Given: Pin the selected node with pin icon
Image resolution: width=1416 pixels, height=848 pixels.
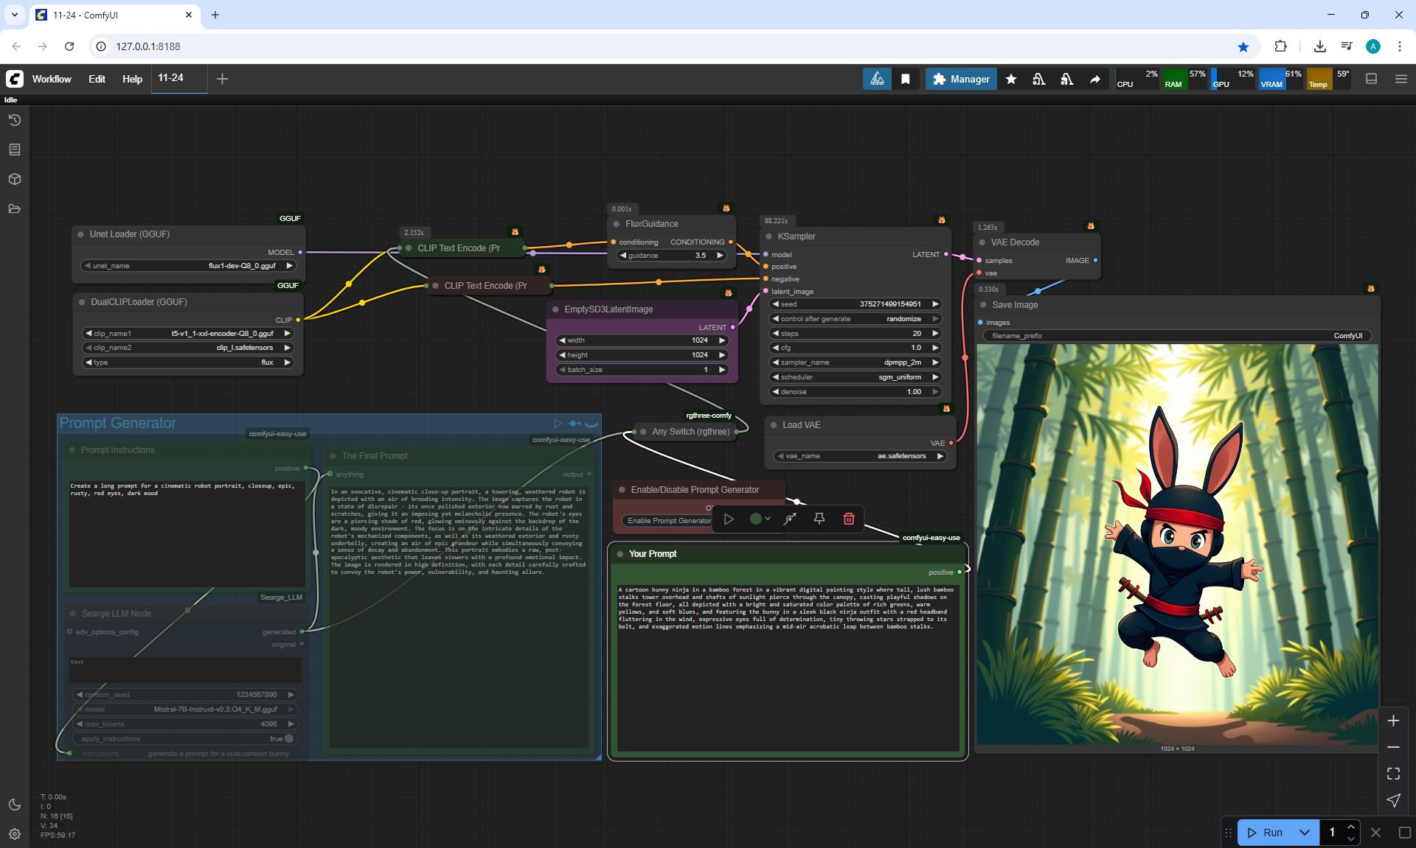Looking at the screenshot, I should click(819, 519).
